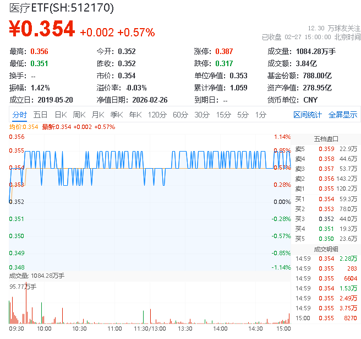Switch to the 5分 interval
The image size is (361, 339).
(x=243, y=115)
